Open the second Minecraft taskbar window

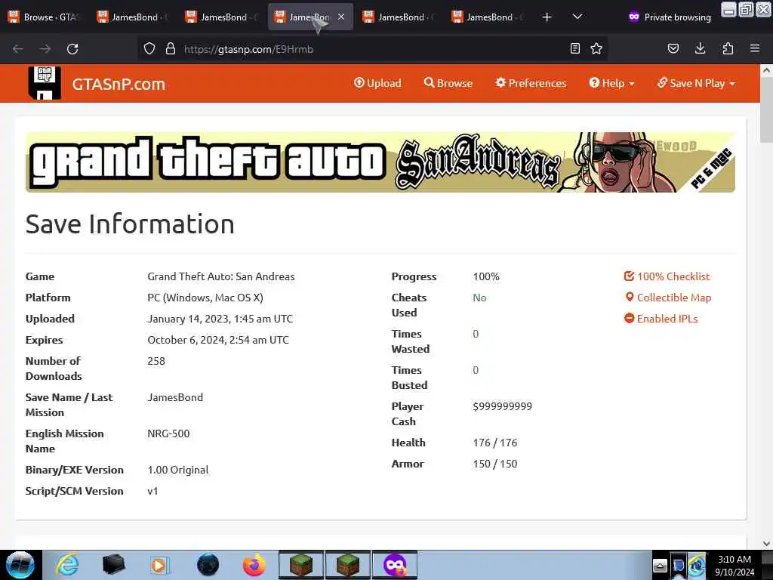tap(347, 565)
